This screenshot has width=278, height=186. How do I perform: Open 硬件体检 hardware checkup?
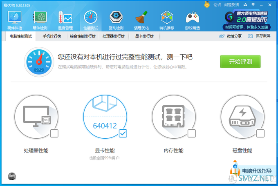coord(15,20)
